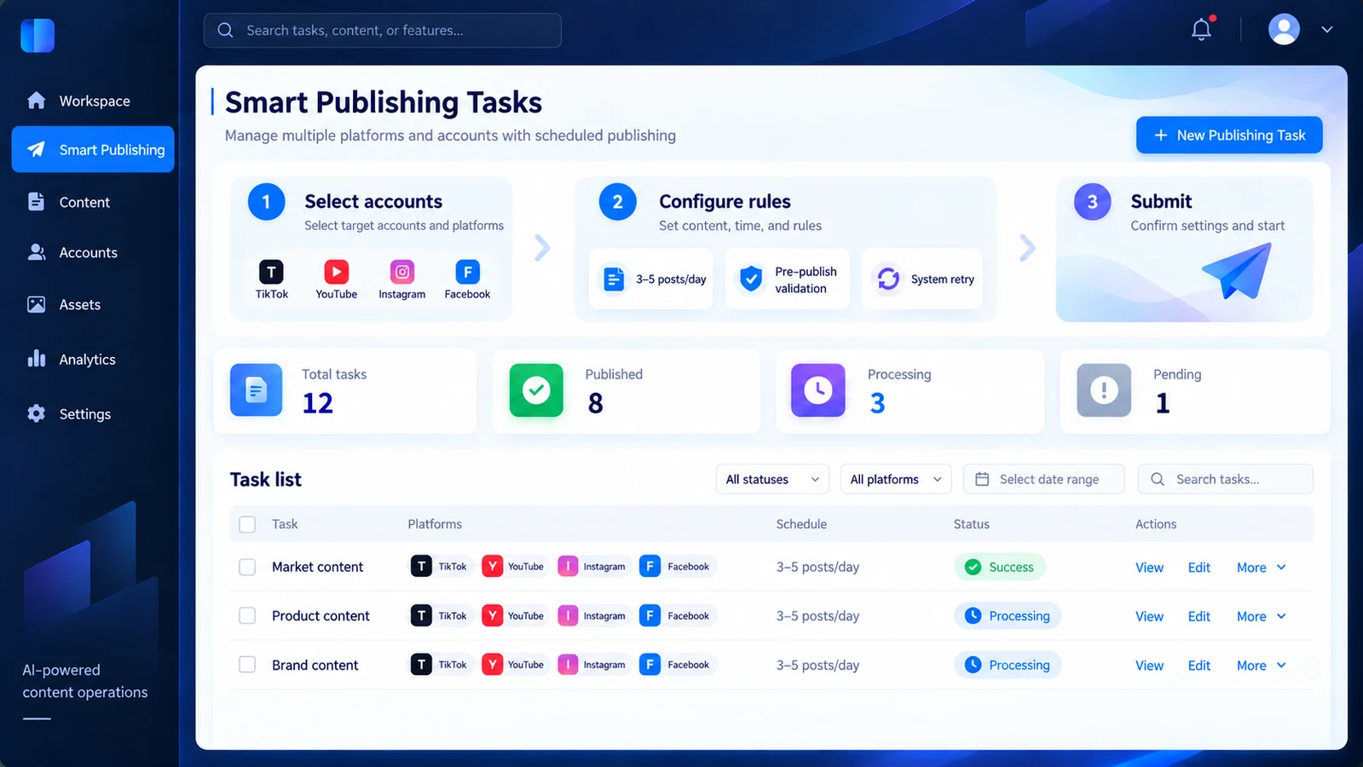
Task: Click the top search bar field
Action: click(x=383, y=30)
